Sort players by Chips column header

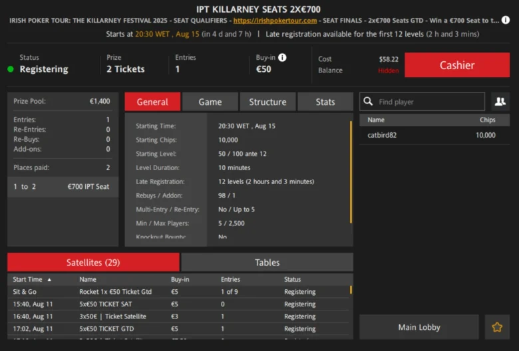(x=487, y=120)
